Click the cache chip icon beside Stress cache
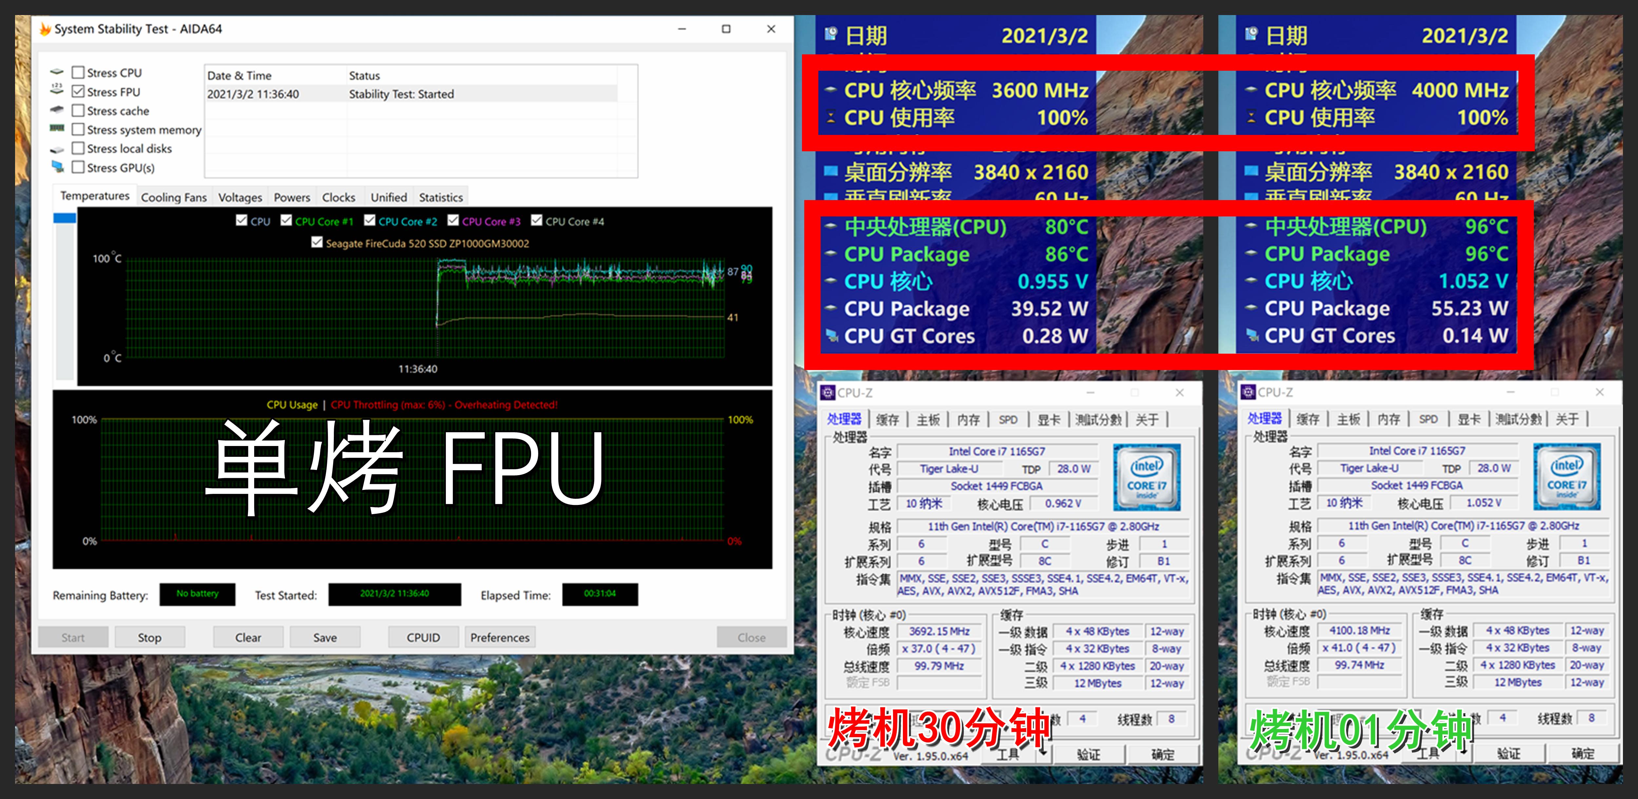This screenshot has height=799, width=1638. pos(58,110)
